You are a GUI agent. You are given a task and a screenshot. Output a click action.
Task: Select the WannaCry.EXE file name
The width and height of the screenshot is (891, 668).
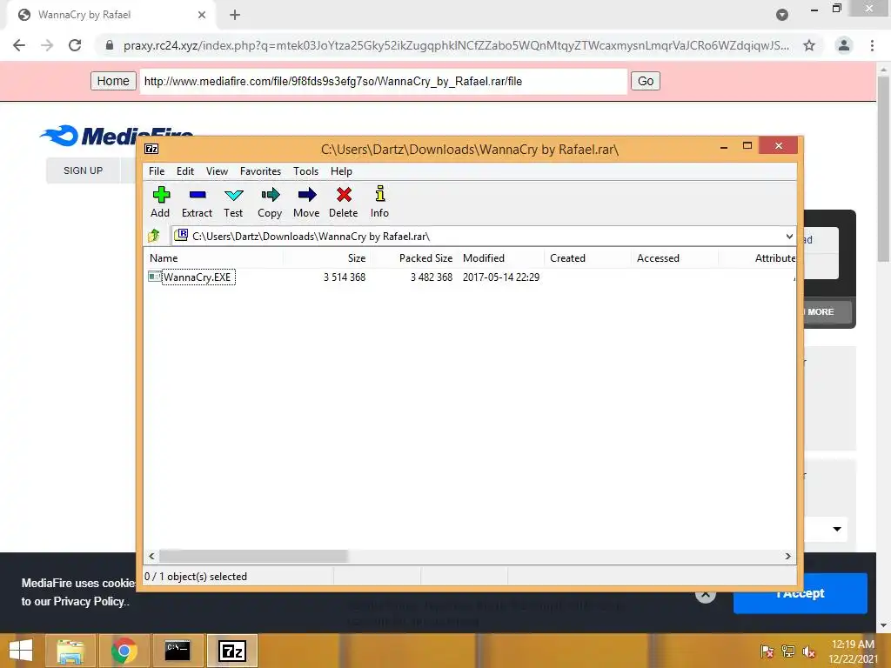[198, 277]
